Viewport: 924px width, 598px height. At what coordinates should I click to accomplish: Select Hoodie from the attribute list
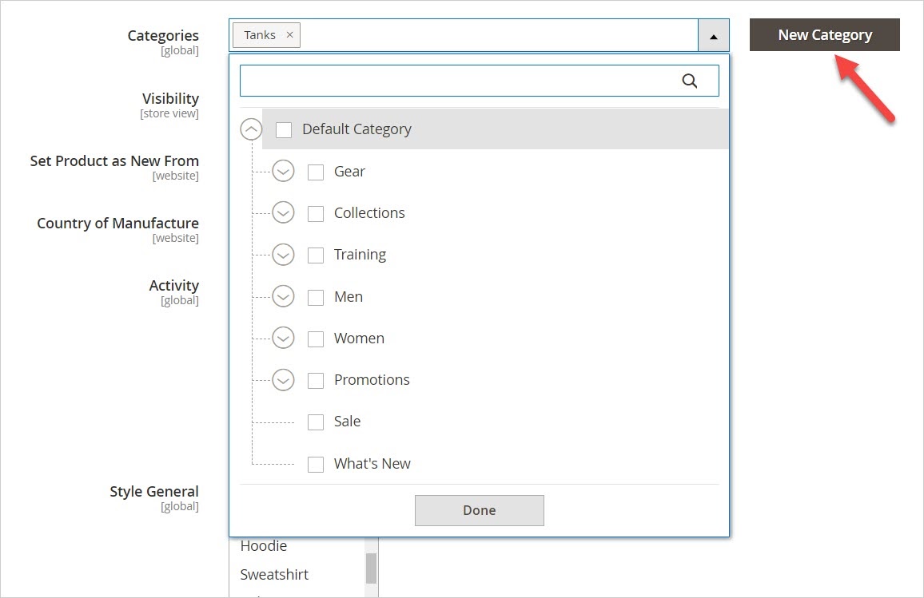264,545
